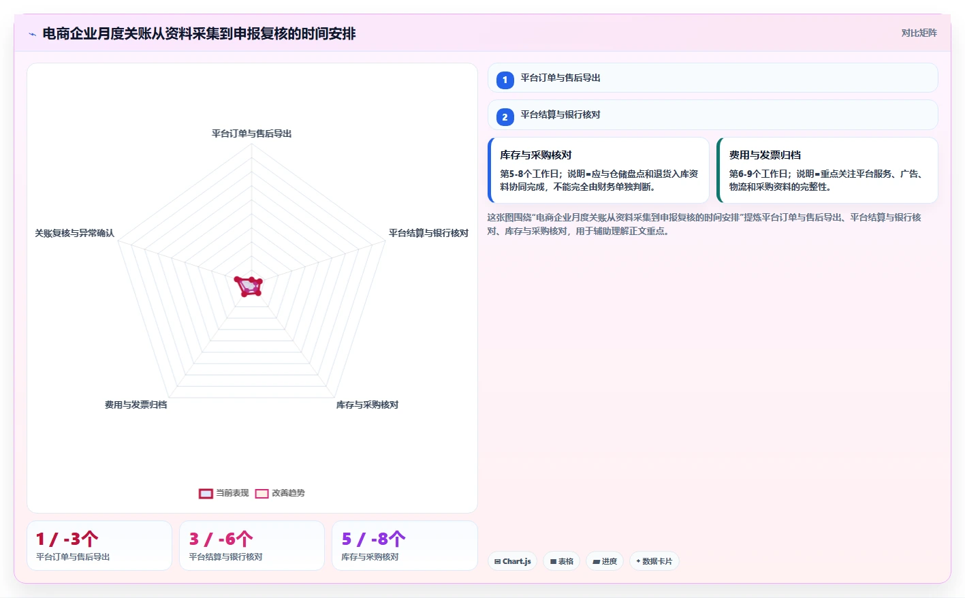
Task: Click the description paragraph starting with 这张图围绕
Action: (x=704, y=224)
